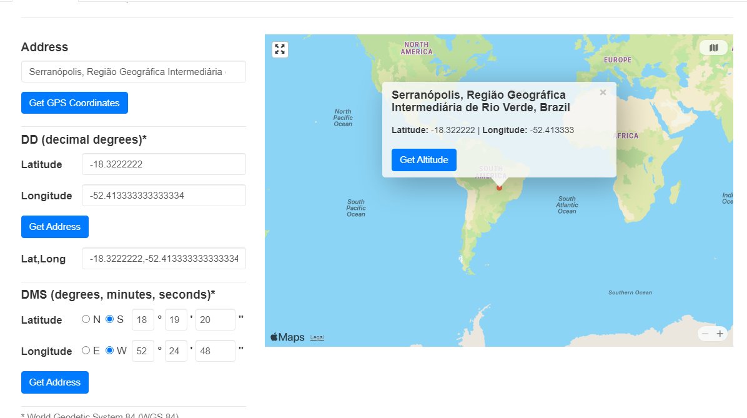Open the Legal link on map

click(317, 337)
